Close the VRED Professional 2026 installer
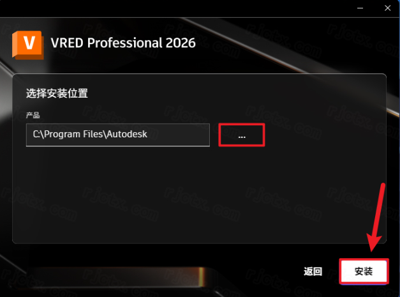The image size is (400, 297). tap(387, 8)
